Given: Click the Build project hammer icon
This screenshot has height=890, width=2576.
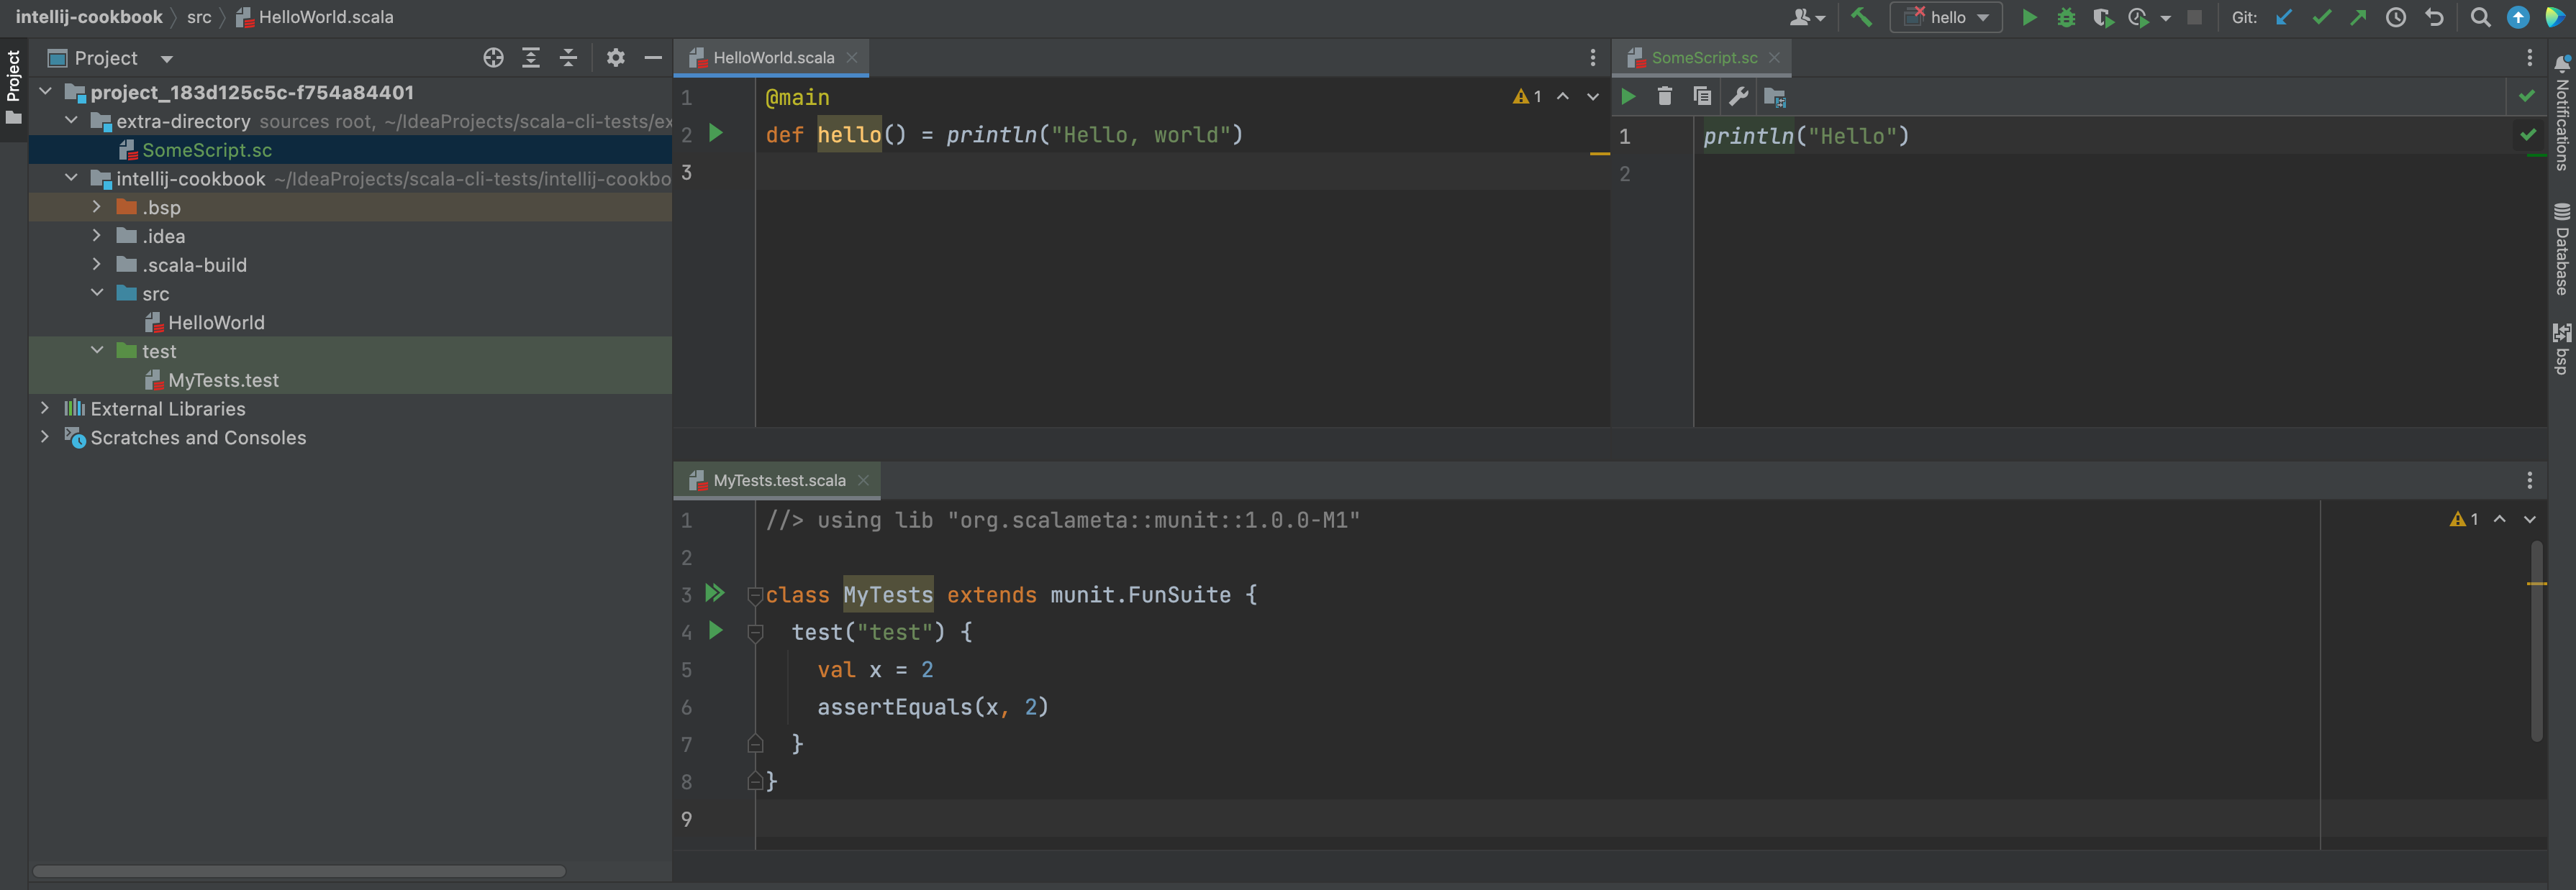Looking at the screenshot, I should 1861,17.
